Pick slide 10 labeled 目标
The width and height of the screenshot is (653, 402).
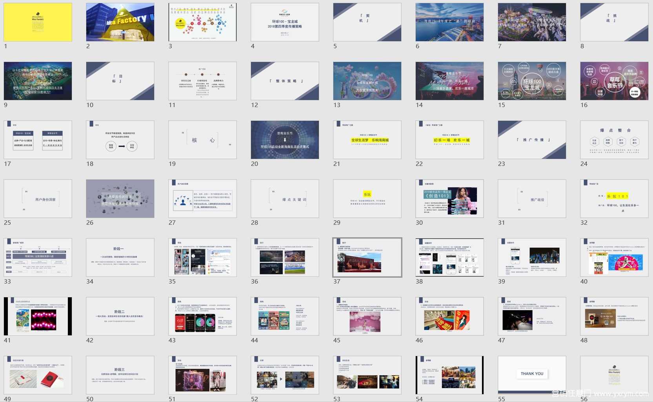click(x=120, y=81)
